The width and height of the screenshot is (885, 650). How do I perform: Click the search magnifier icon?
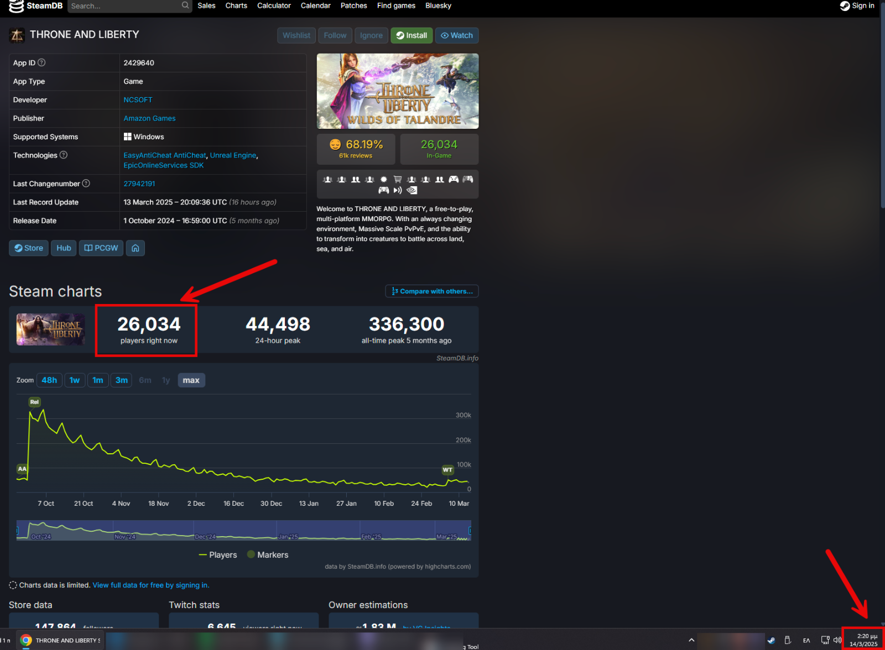tap(185, 6)
